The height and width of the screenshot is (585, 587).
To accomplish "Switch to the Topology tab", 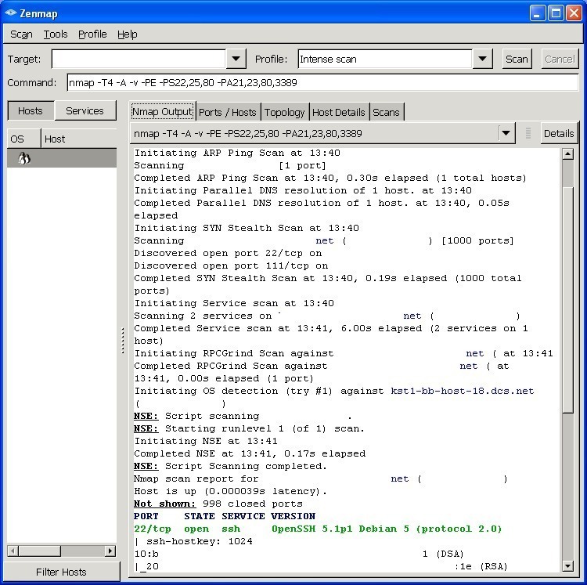I will tap(285, 112).
